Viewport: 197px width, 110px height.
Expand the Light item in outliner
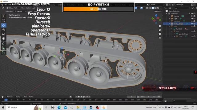tap(169, 19)
